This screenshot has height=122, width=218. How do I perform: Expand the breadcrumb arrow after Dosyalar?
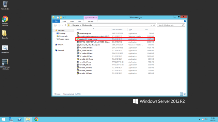tap(80, 25)
